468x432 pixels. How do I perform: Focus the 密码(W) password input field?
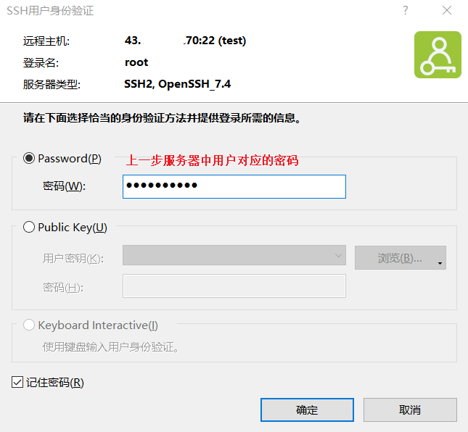click(234, 186)
